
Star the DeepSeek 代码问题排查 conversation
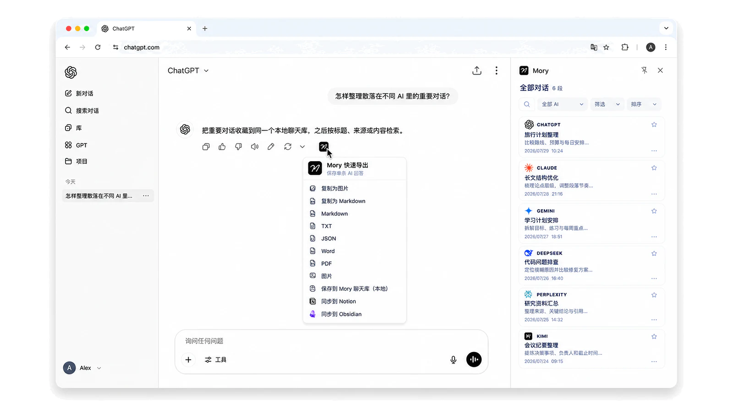654,253
